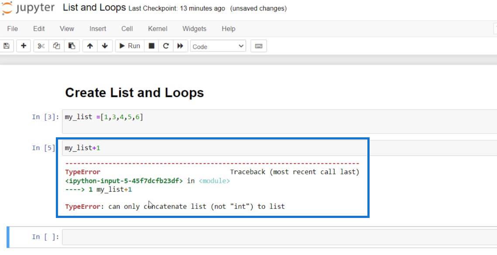Click into cell containing my_list =[1,3,4,5,6]
The width and height of the screenshot is (497, 255).
click(280, 121)
